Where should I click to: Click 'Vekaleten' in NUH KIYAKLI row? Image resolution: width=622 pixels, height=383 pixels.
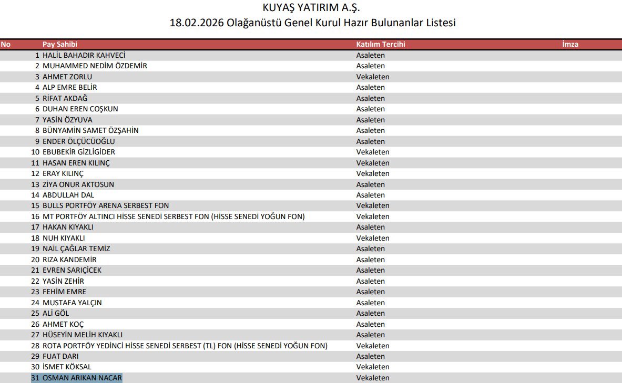(373, 238)
